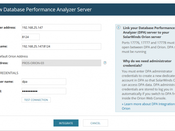Image resolution: width=175 pixels, height=131 pixels.
Task: Click heading Why do we need administrator credentials?
Action: (x=147, y=63)
